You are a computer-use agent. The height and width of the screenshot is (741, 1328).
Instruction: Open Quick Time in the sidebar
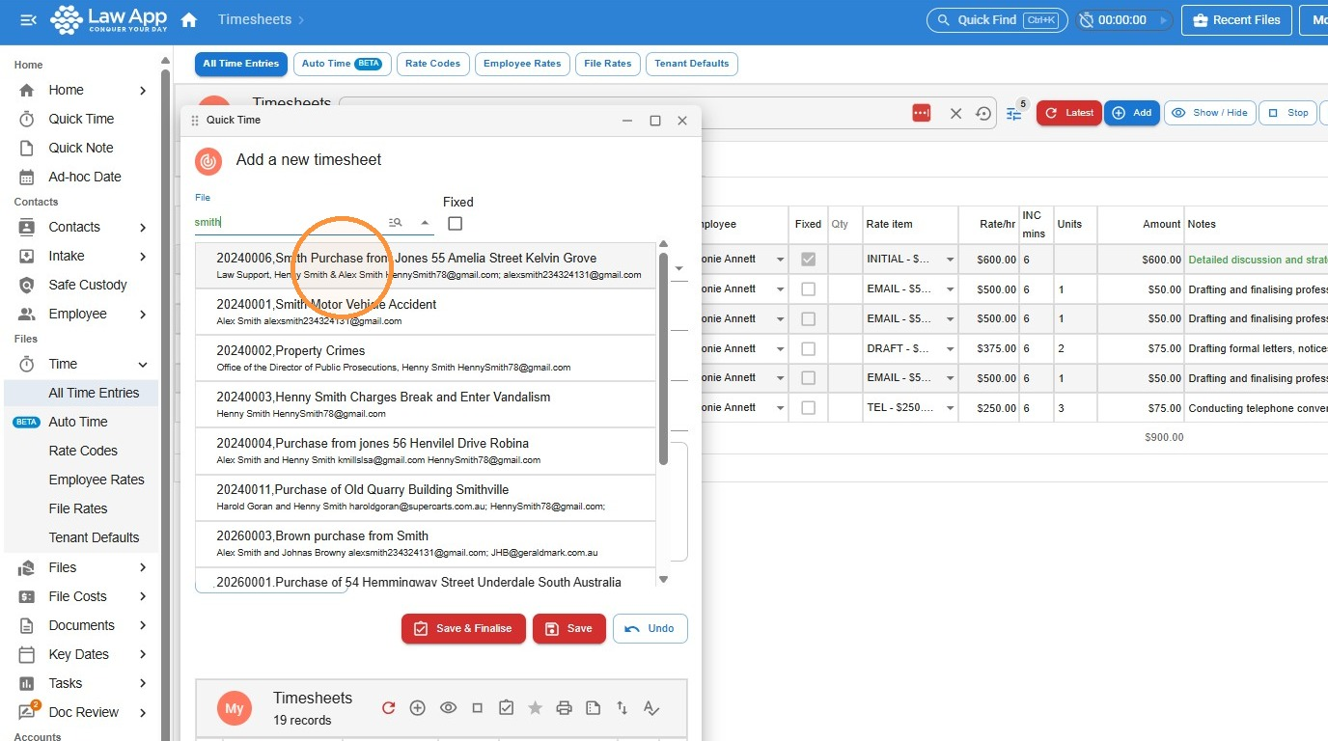point(81,119)
